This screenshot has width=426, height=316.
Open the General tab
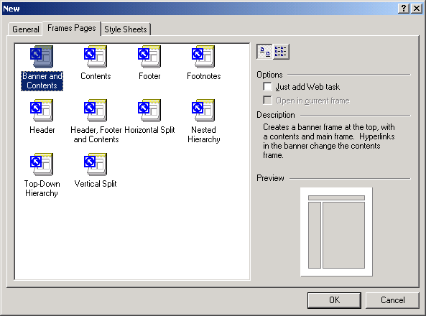pos(26,29)
